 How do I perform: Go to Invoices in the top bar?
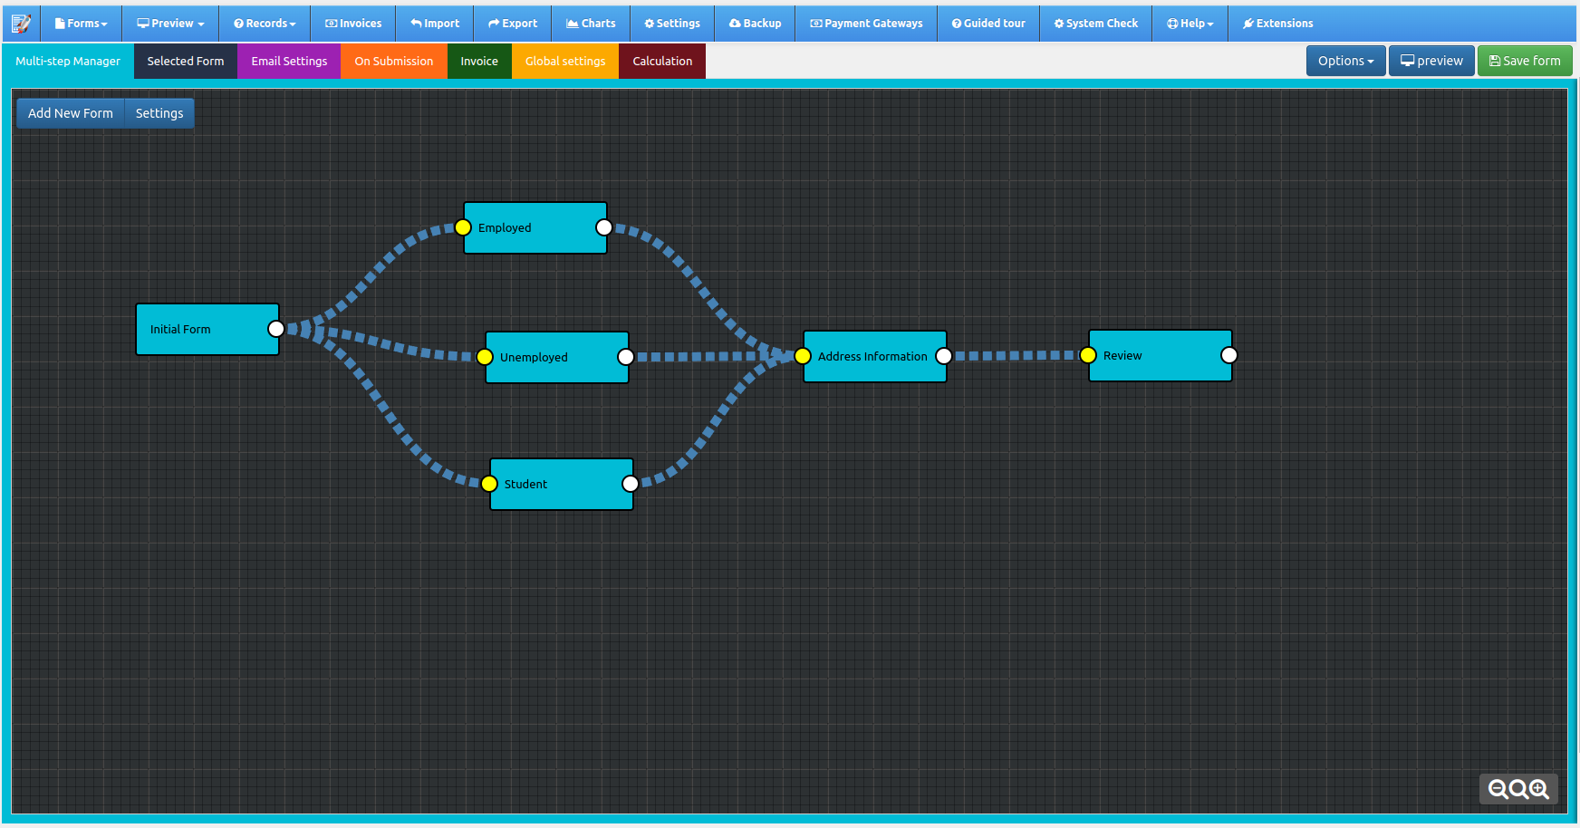pyautogui.click(x=353, y=24)
